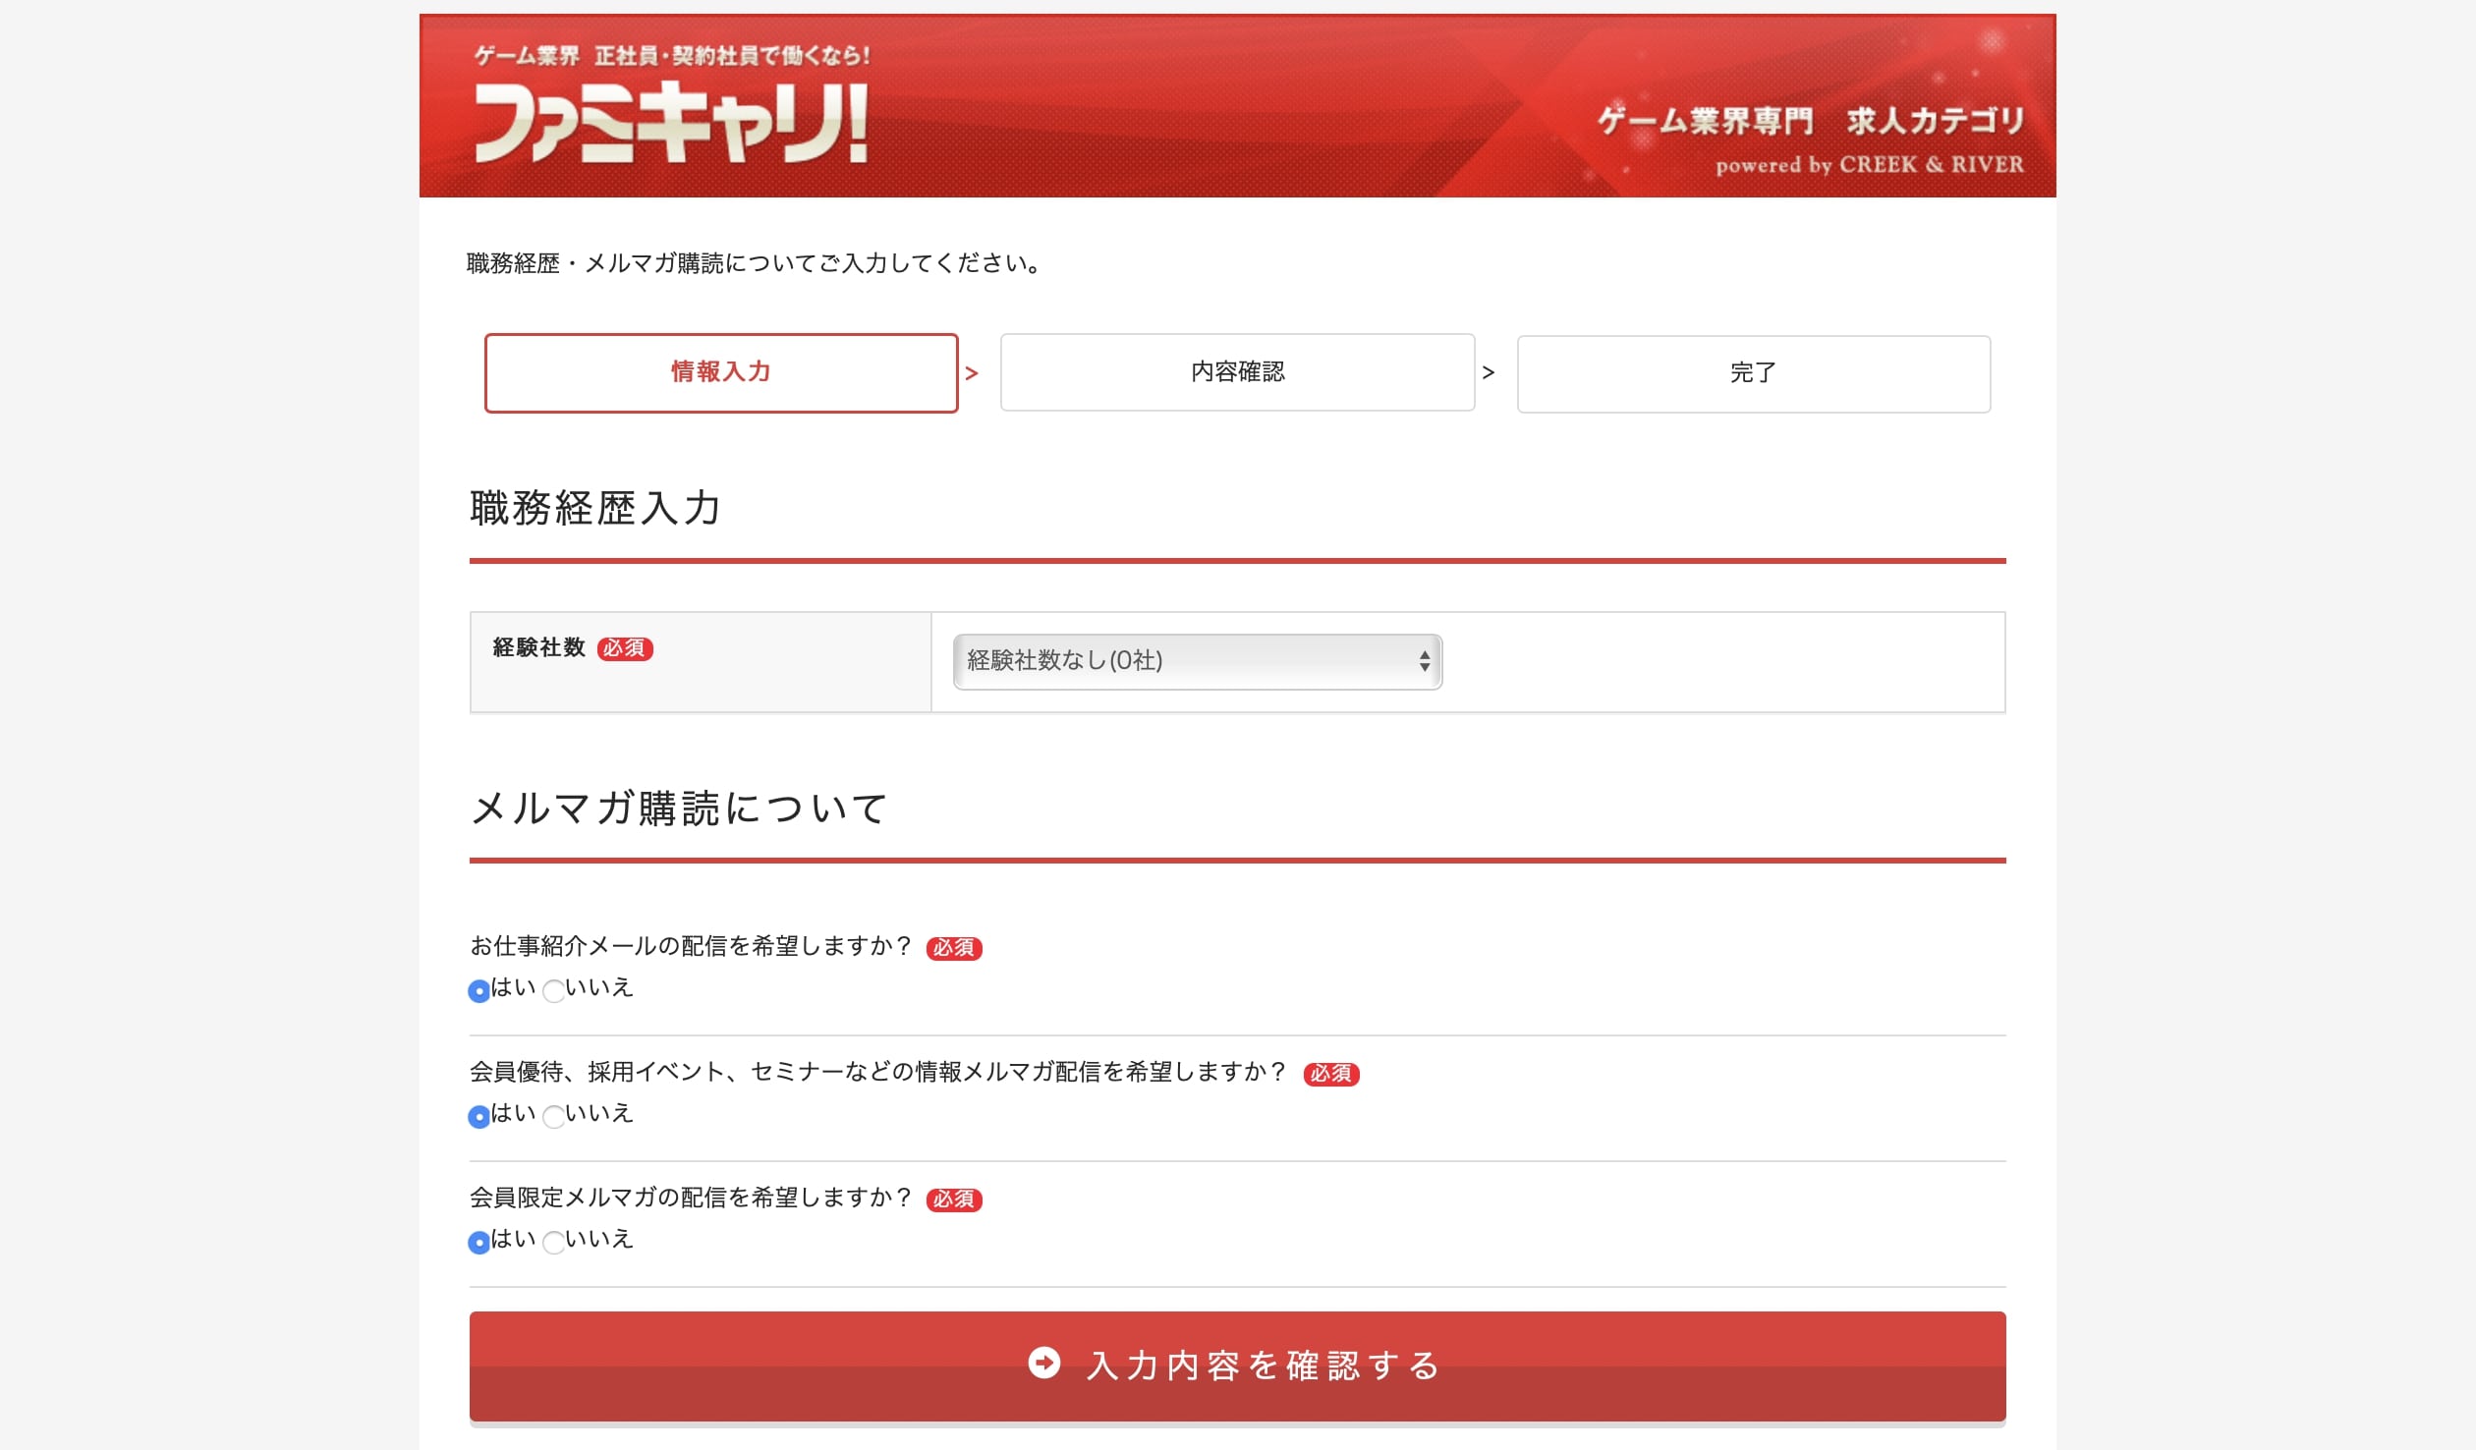Click the 必須 badge beside 会員限定メルマガ question
This screenshot has height=1450, width=2476.
click(953, 1199)
